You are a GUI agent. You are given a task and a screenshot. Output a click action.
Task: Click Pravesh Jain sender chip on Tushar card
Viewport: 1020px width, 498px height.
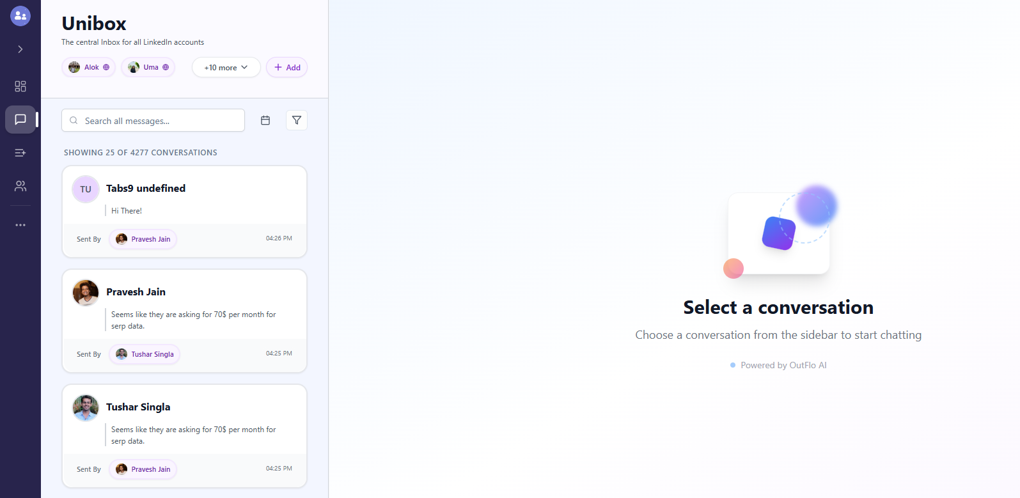[143, 469]
